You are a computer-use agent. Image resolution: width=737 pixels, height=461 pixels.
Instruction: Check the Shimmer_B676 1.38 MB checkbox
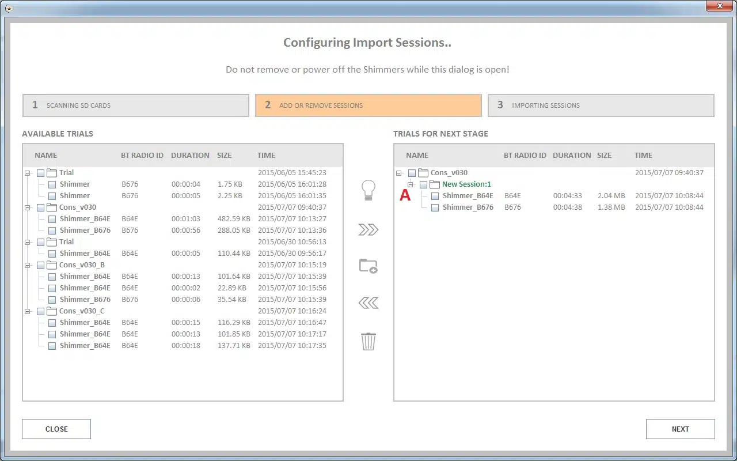point(435,207)
